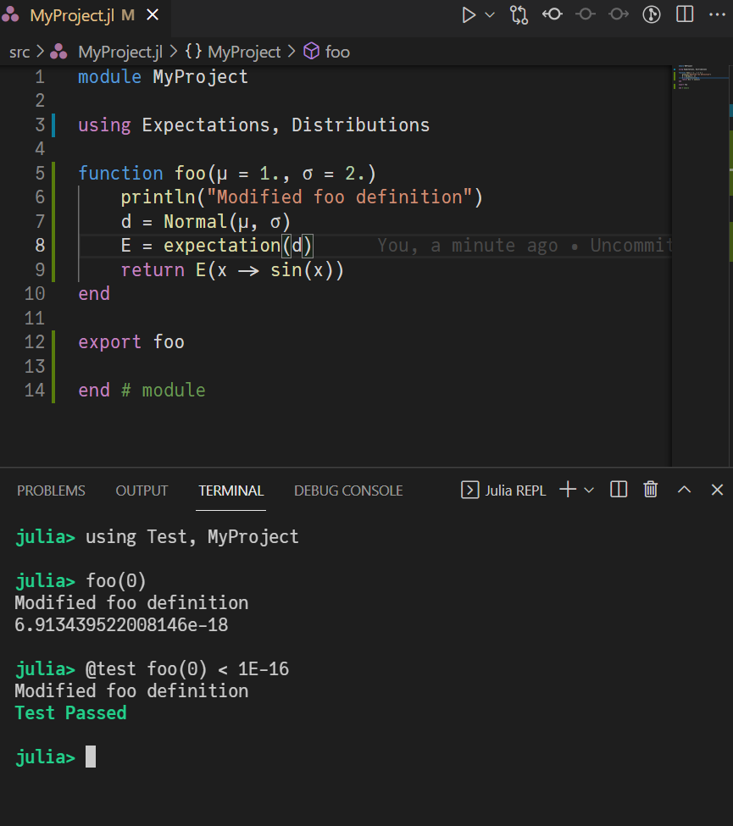Close the MyProject.jl editor tab
The image size is (733, 826).
[x=152, y=15]
